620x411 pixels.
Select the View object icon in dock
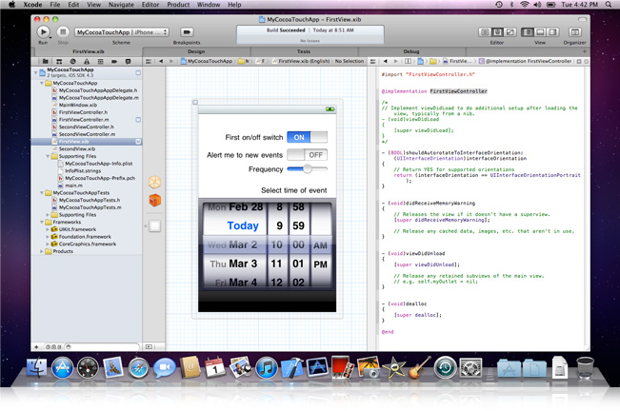coord(154,226)
